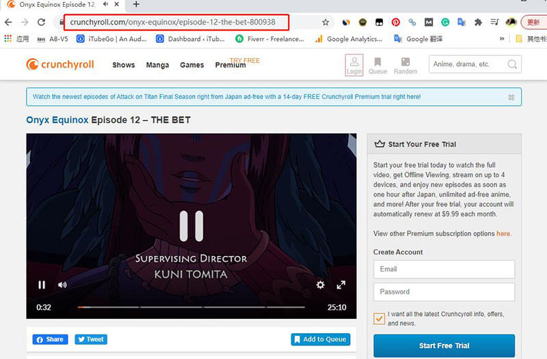Open the A8-V5 bookmark

53,39
